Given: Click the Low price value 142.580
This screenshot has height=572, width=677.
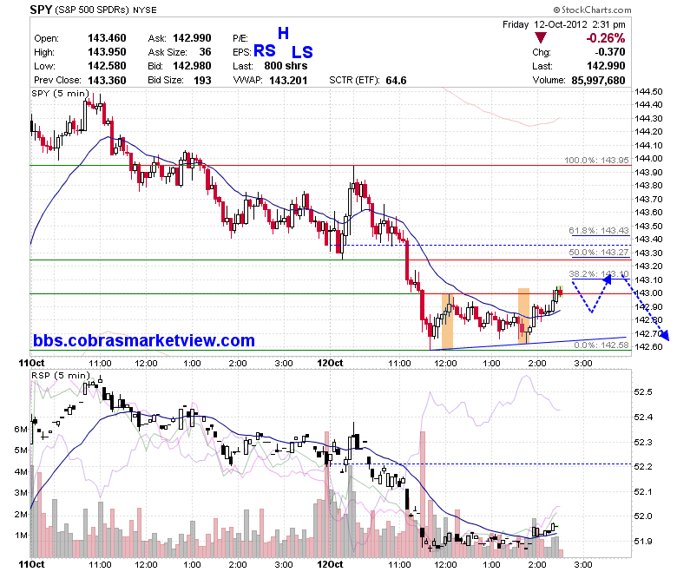Looking at the screenshot, I should point(107,66).
